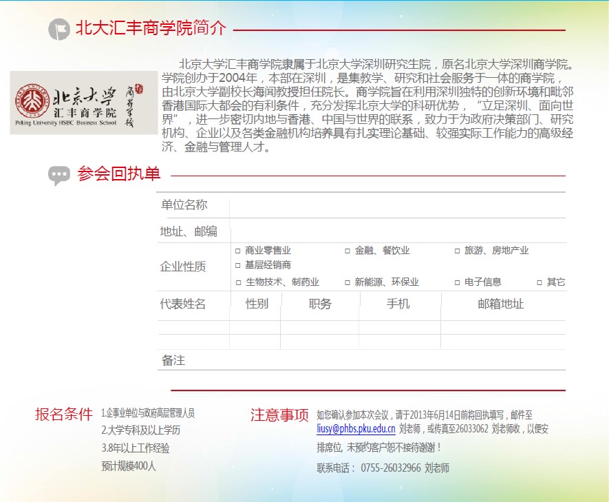Select the 参会回执单 heading
This screenshot has height=502, width=609.
[x=119, y=174]
